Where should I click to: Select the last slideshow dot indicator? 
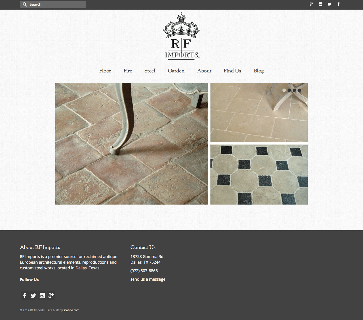pos(299,90)
